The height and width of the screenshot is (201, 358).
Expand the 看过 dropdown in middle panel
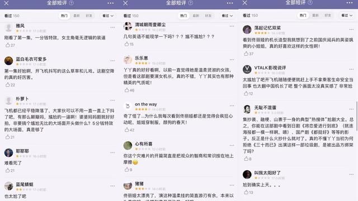coord(227,16)
